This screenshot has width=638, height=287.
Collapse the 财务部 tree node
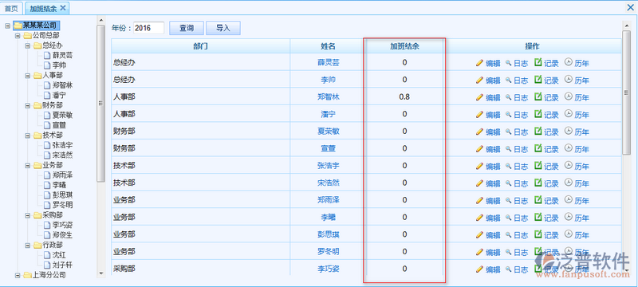click(x=27, y=105)
